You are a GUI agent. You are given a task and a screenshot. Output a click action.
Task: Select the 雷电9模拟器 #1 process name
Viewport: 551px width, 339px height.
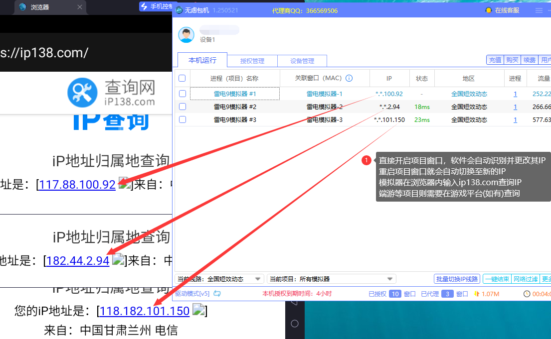(x=235, y=94)
